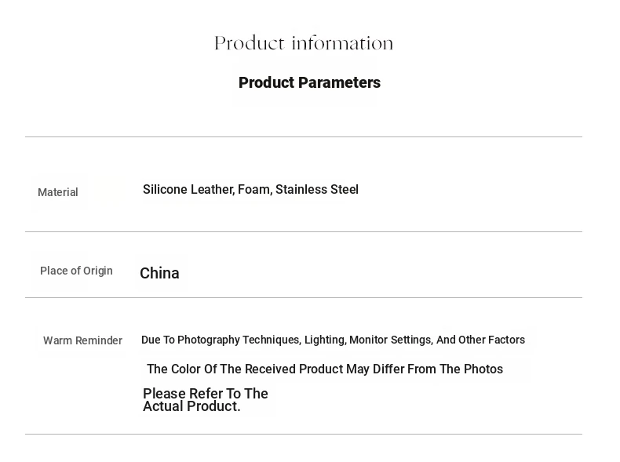Click the Monitor Settings phrase
Viewport: 620px width, 462px height.
(x=391, y=340)
